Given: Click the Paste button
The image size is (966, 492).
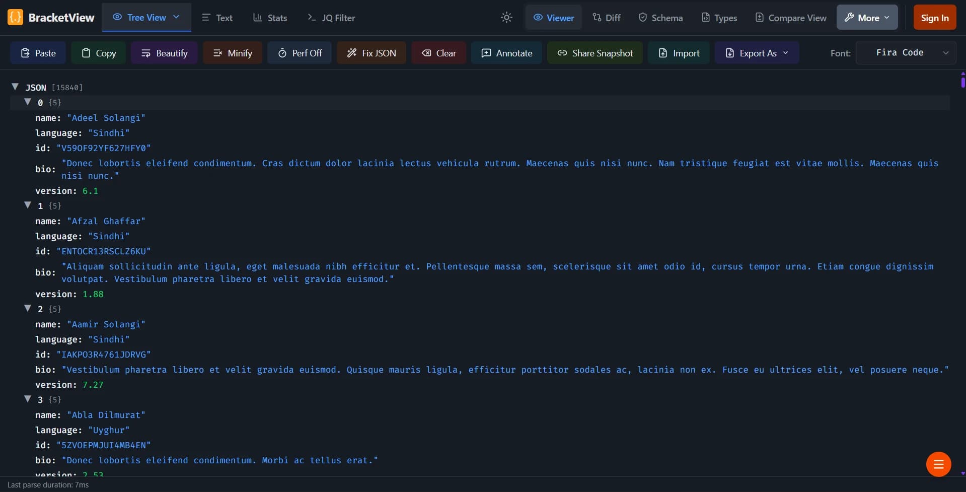Looking at the screenshot, I should click(x=38, y=53).
